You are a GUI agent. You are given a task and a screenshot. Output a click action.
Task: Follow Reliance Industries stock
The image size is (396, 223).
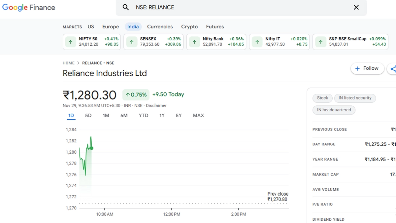(367, 68)
